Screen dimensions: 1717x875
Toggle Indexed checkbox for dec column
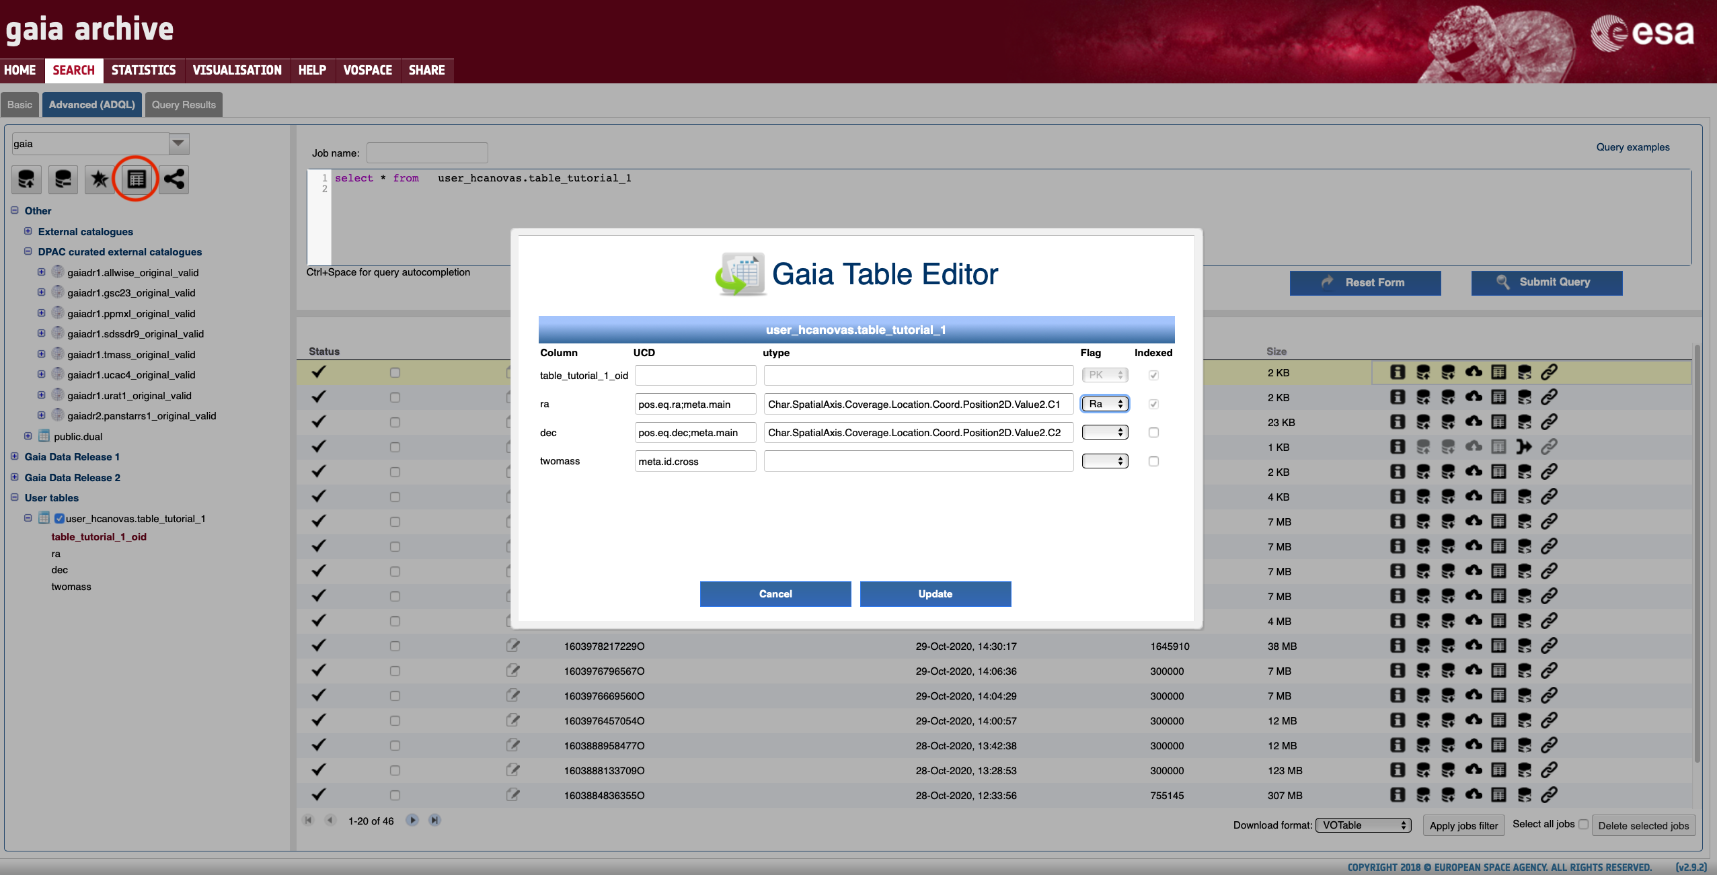(1153, 433)
